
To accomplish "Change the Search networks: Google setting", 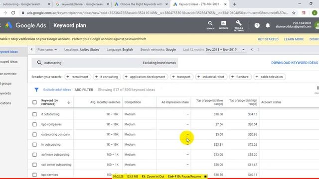I will 158,50.
